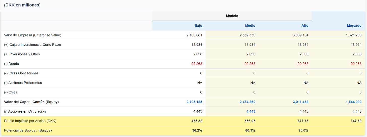Click Inversiones y Otros 2,638 under Medio

point(251,54)
